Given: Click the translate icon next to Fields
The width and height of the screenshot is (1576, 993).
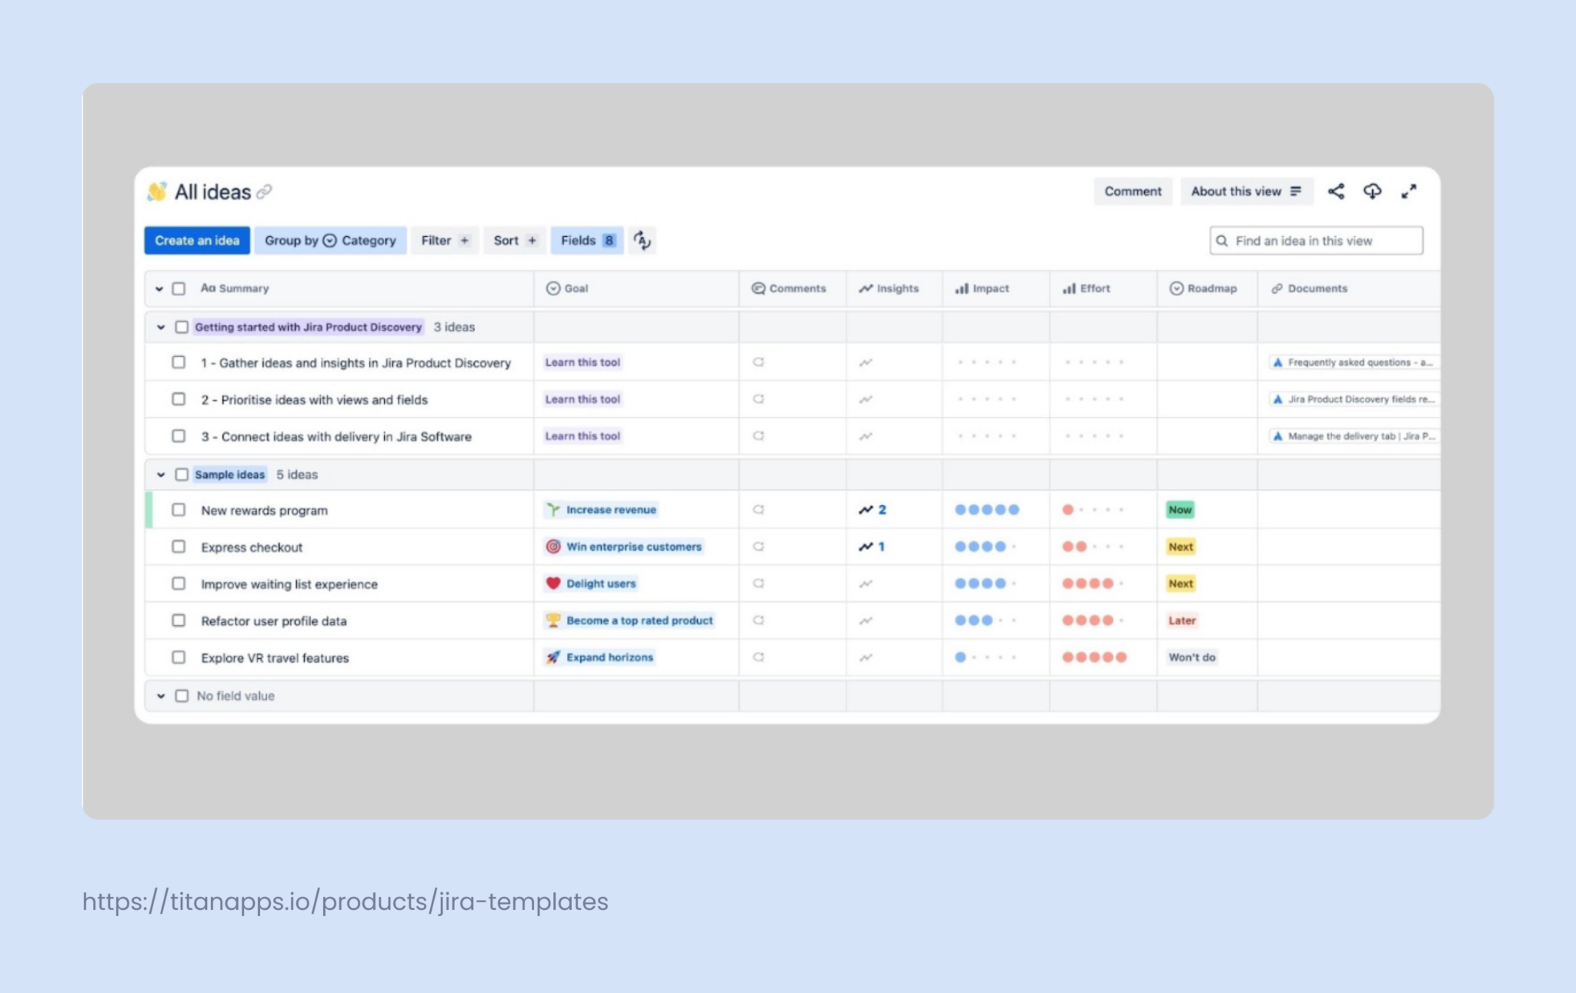Looking at the screenshot, I should coord(643,240).
